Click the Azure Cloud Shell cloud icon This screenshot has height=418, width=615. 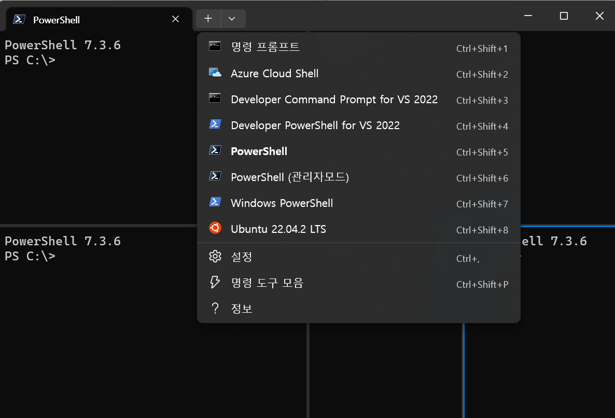pos(215,73)
